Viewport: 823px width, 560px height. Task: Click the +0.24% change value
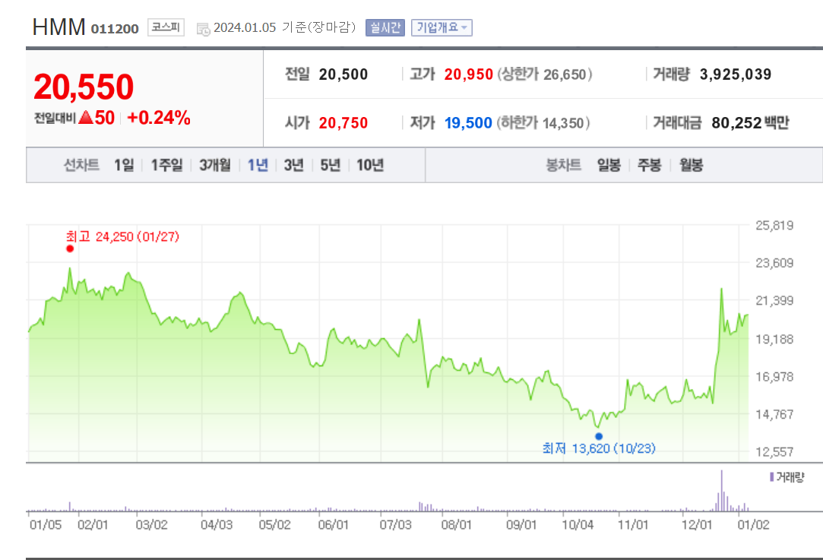[x=159, y=118]
